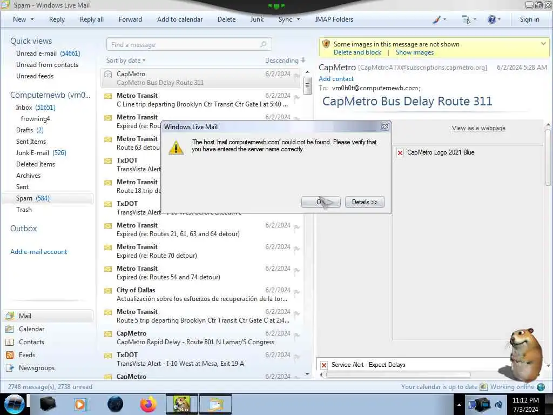This screenshot has width=553, height=415.
Task: Forward the selected message
Action: 130,19
